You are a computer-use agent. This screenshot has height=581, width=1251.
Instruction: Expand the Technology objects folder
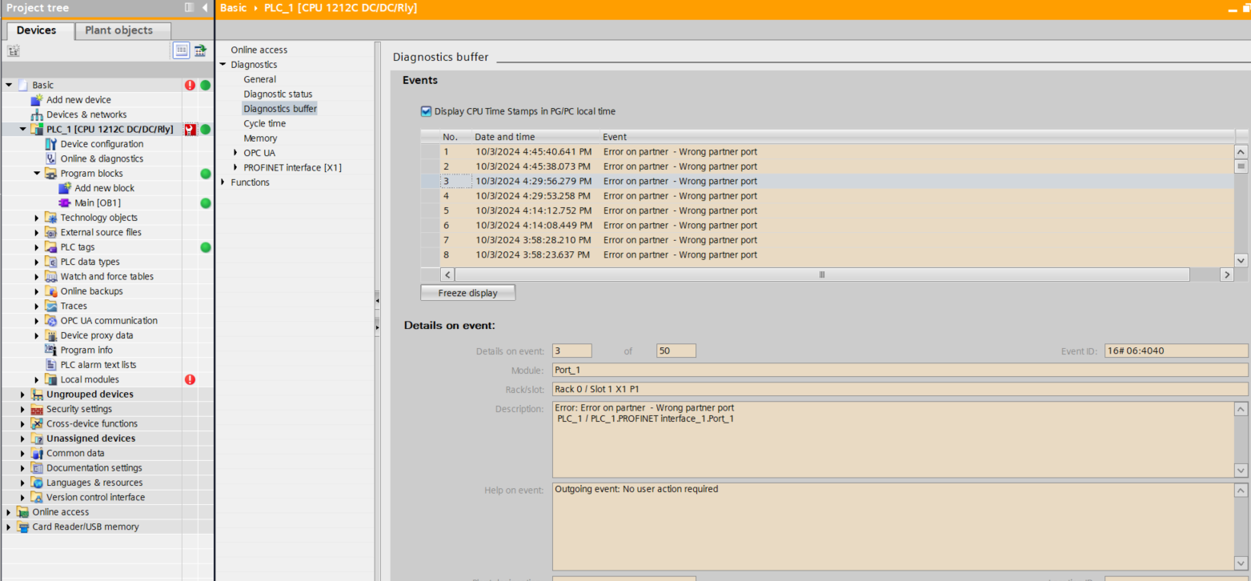37,218
